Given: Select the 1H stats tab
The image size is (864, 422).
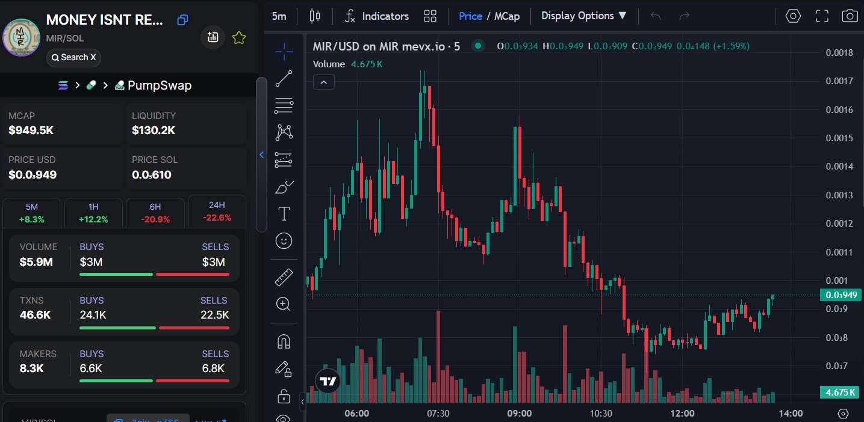Looking at the screenshot, I should 93,213.
